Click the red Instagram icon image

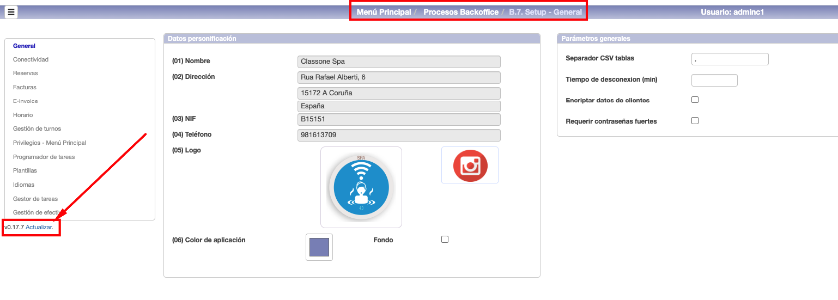coord(470,165)
